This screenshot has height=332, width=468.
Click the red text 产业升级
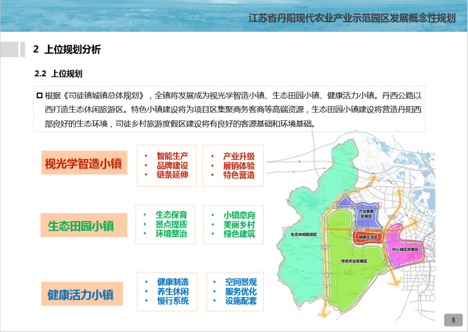[x=239, y=156]
